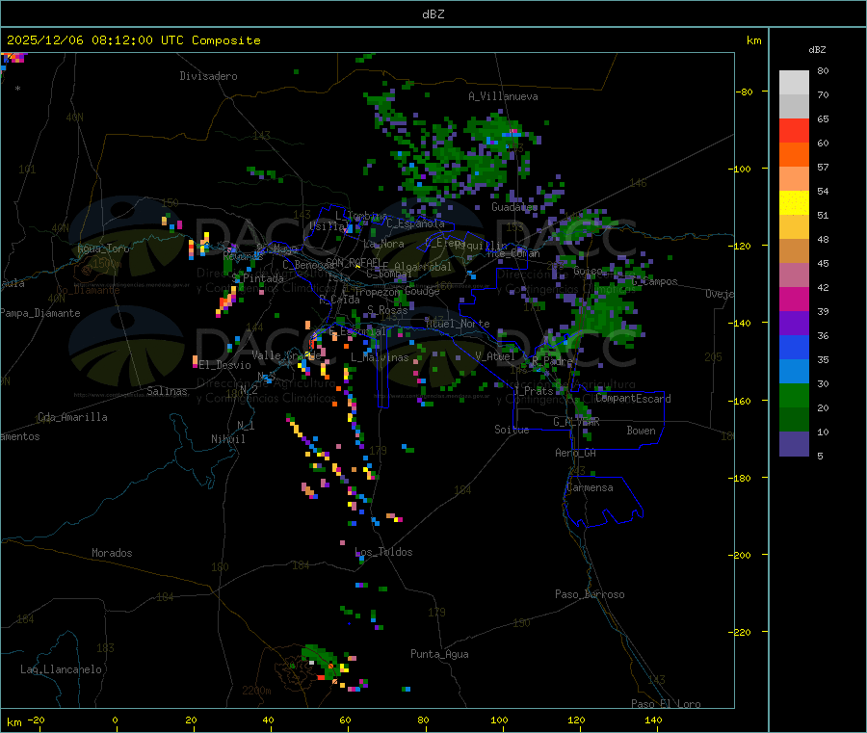This screenshot has height=733, width=867.
Task: Click the C_Española location label
Action: [x=415, y=223]
